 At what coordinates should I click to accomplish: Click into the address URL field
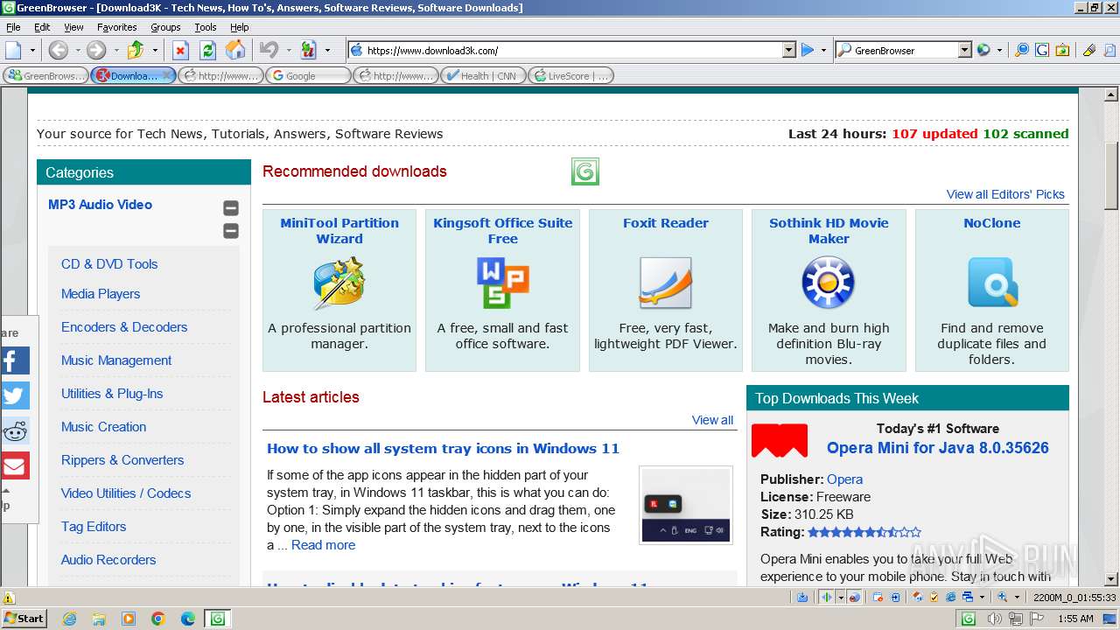572,51
